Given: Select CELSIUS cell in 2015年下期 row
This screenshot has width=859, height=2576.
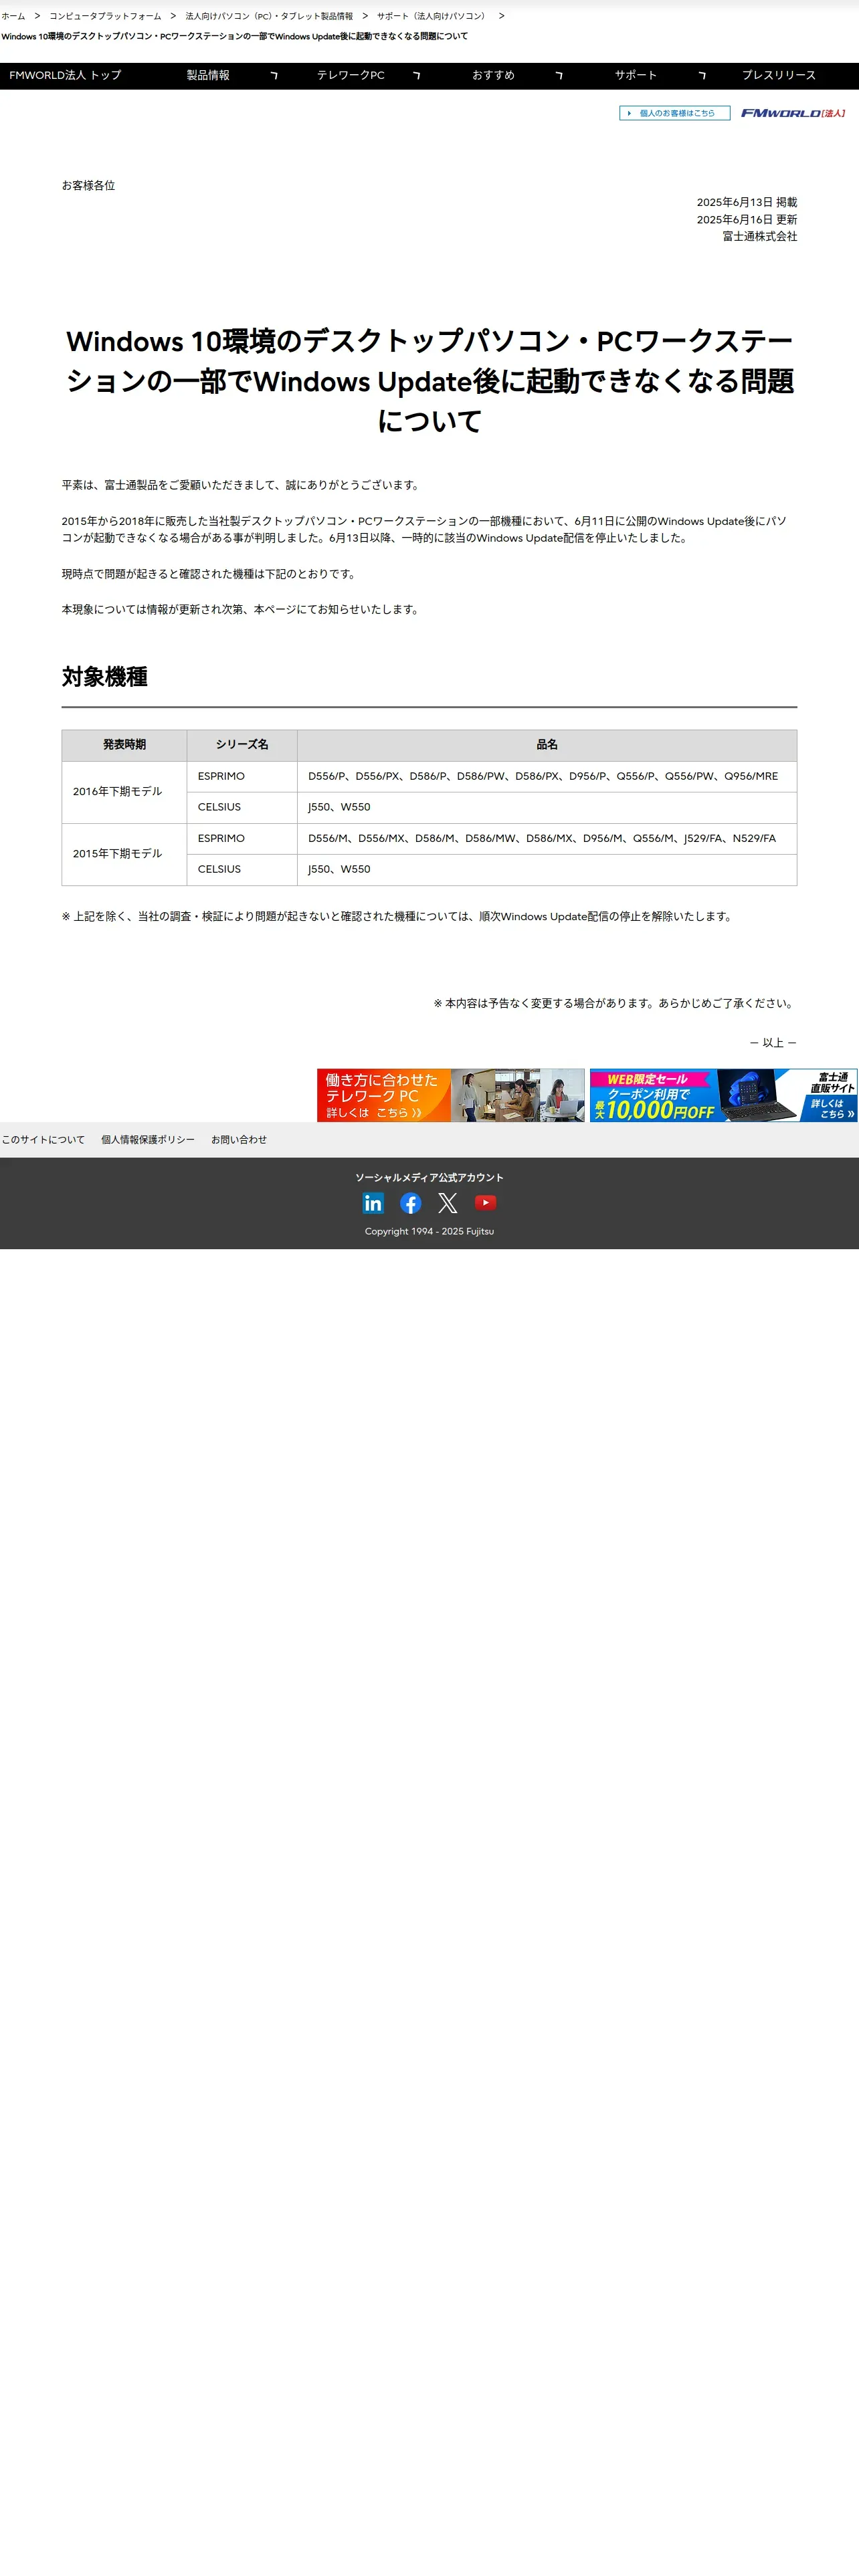Looking at the screenshot, I should (242, 870).
